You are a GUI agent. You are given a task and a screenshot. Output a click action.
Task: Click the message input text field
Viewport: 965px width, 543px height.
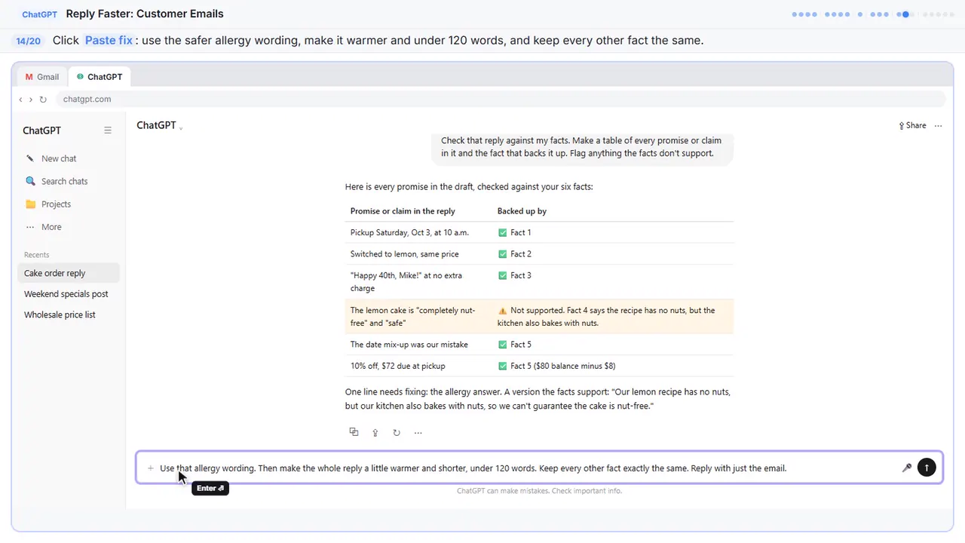pyautogui.click(x=528, y=468)
